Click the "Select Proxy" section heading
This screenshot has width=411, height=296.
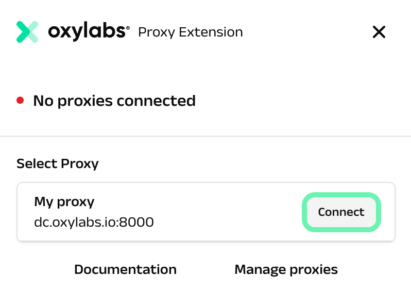[58, 164]
